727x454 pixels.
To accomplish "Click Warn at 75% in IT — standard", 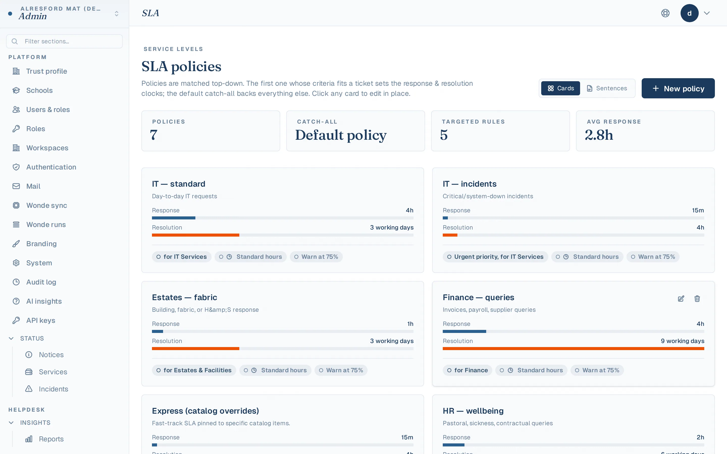I will (x=316, y=257).
